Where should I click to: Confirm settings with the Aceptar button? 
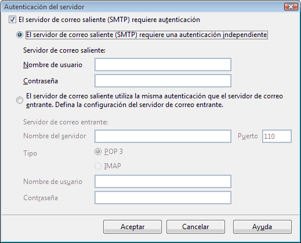[132, 227]
